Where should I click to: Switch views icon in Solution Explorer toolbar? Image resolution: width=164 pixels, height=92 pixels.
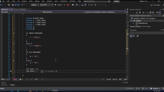coord(139,13)
